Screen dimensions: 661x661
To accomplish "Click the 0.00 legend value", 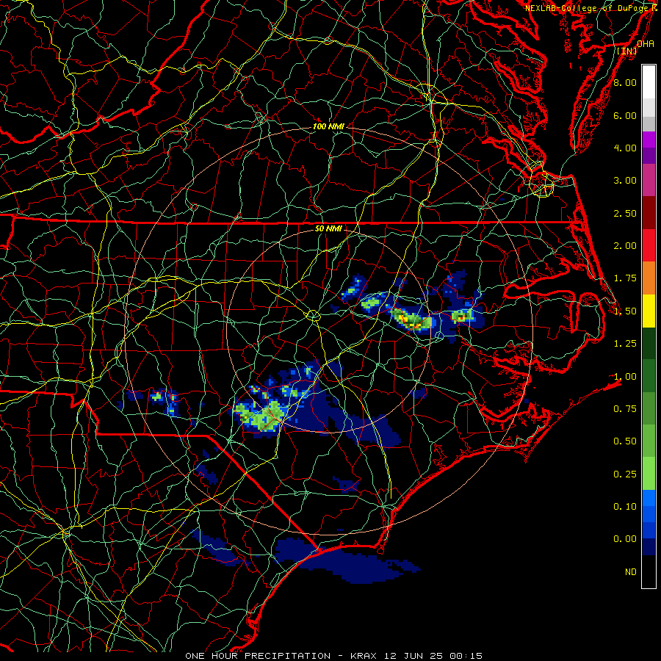I will point(625,539).
